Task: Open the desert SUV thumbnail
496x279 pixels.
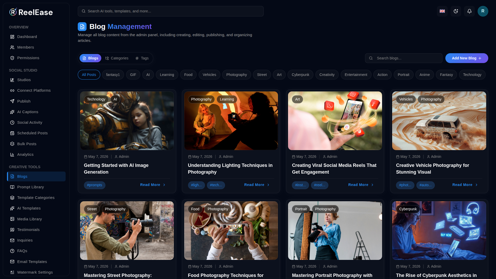Action: tap(439, 121)
